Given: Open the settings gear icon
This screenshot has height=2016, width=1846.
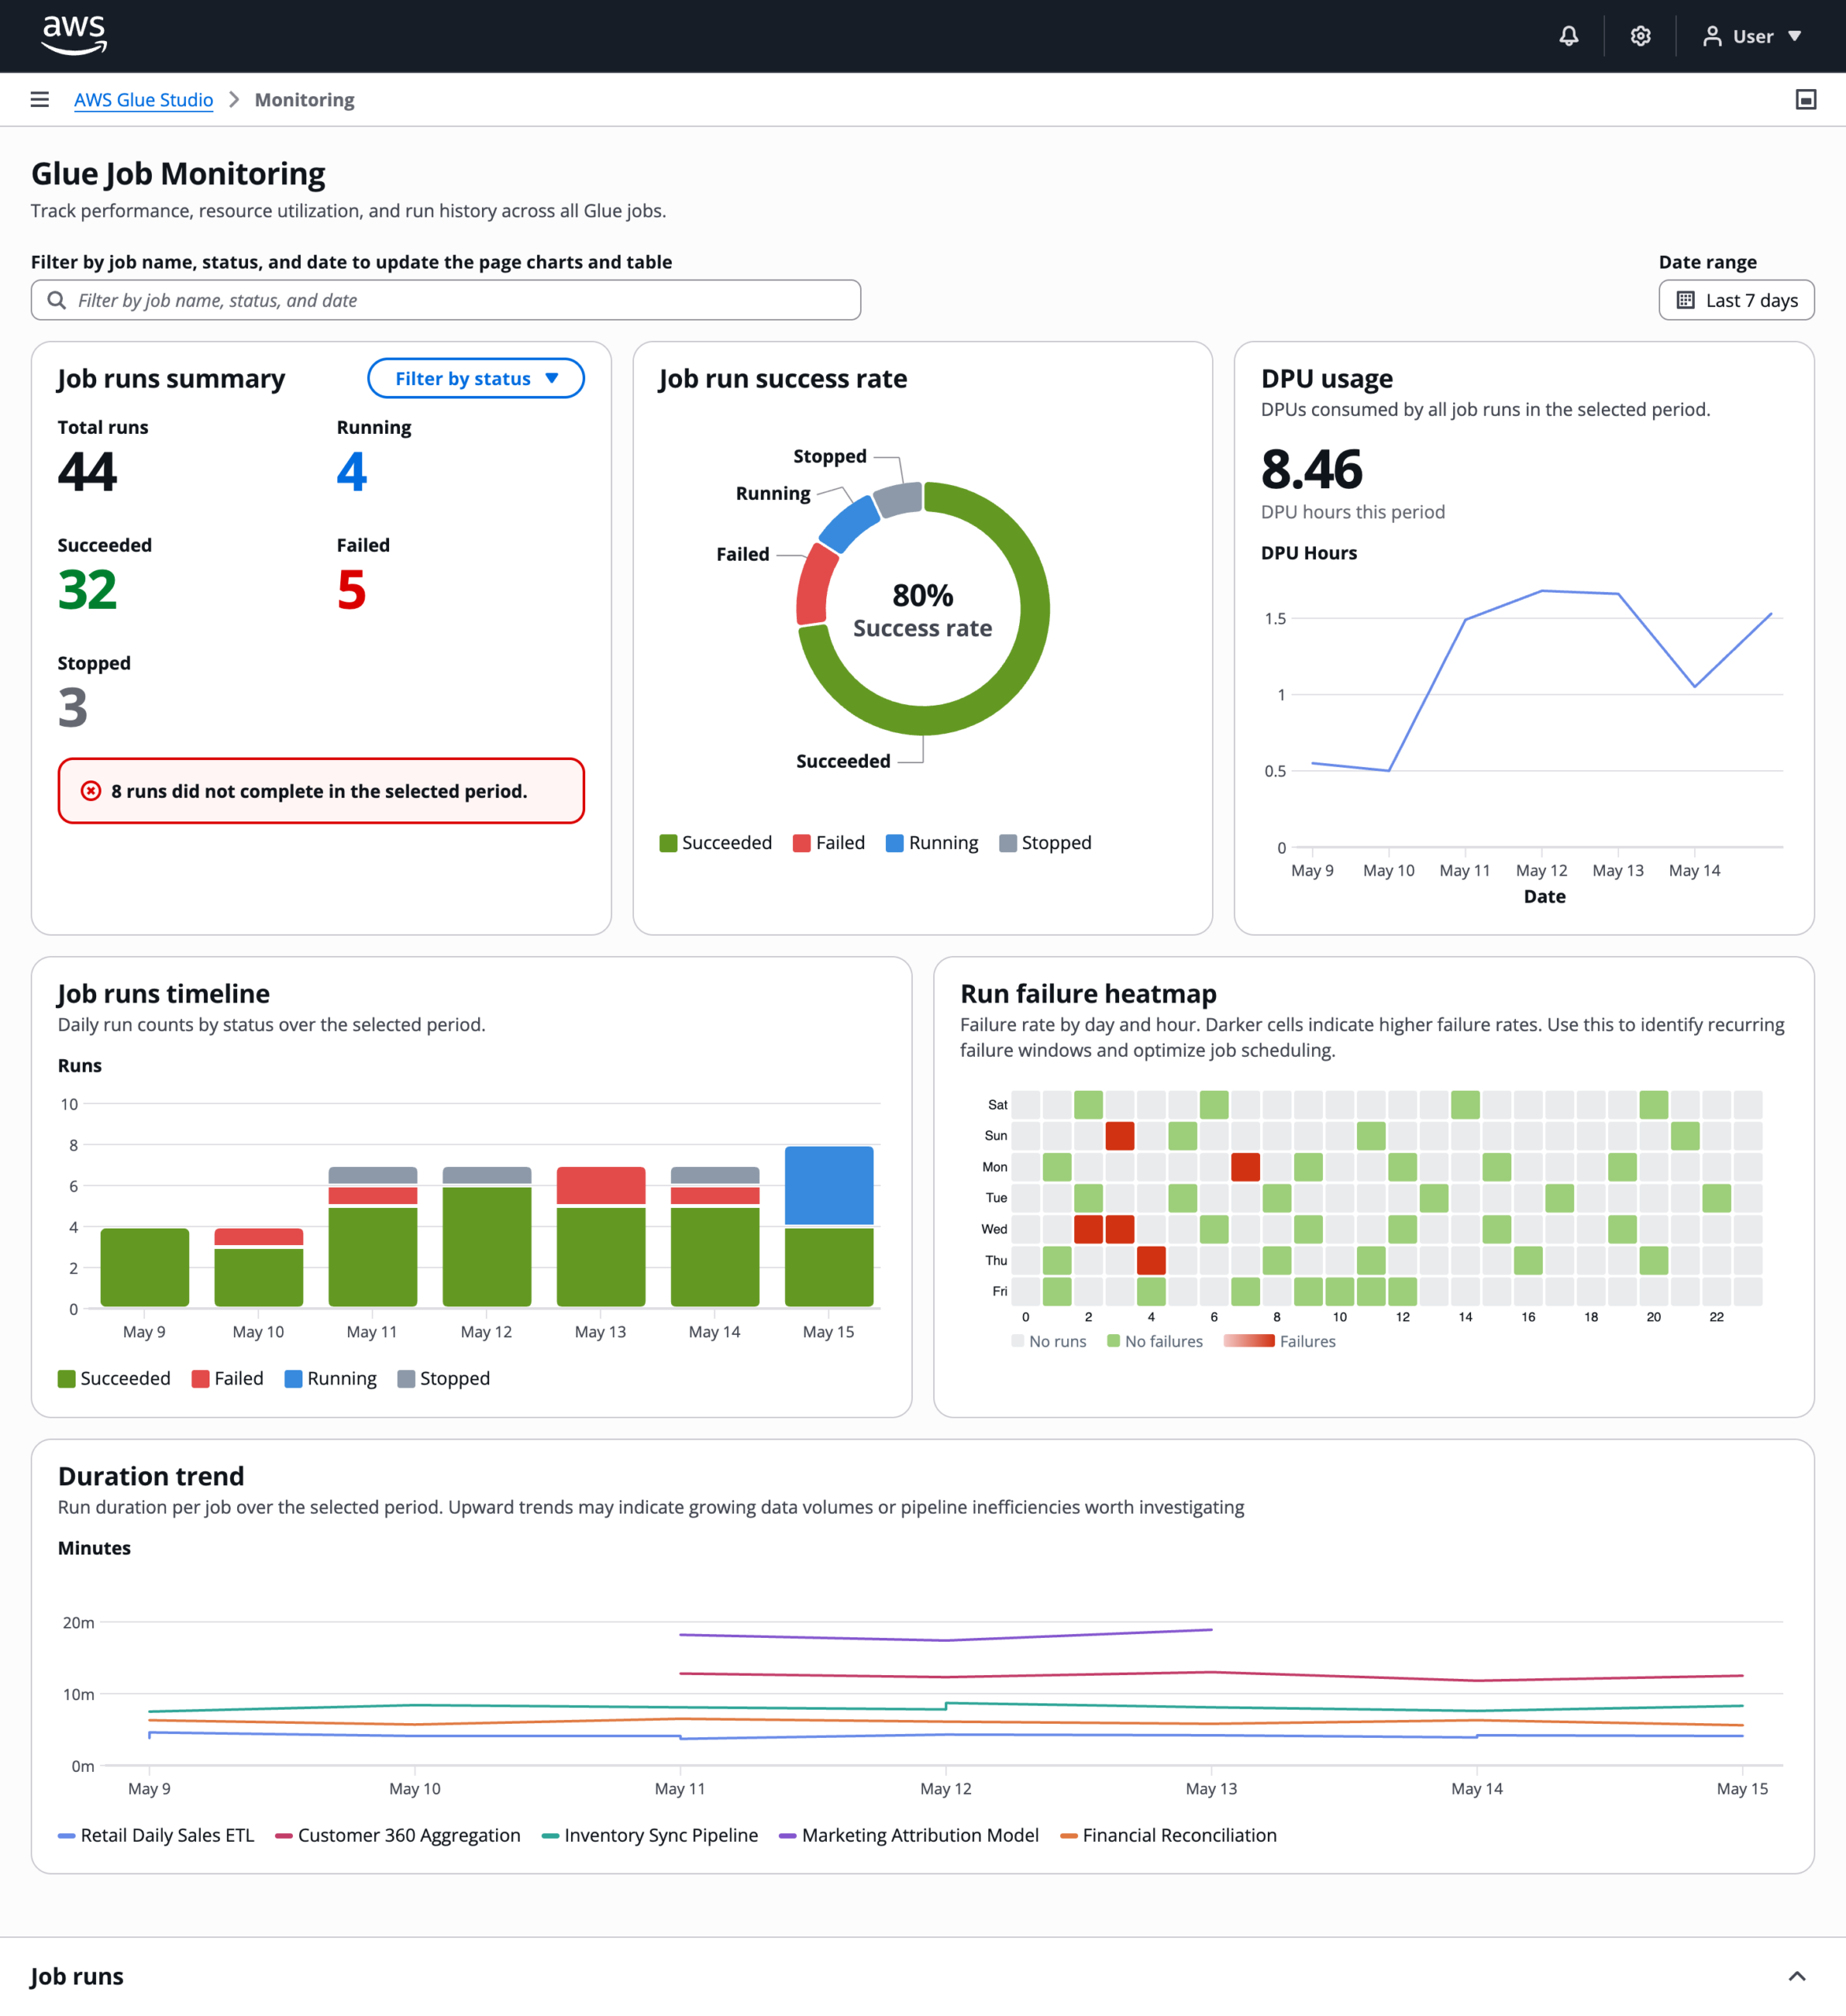Looking at the screenshot, I should [1640, 36].
